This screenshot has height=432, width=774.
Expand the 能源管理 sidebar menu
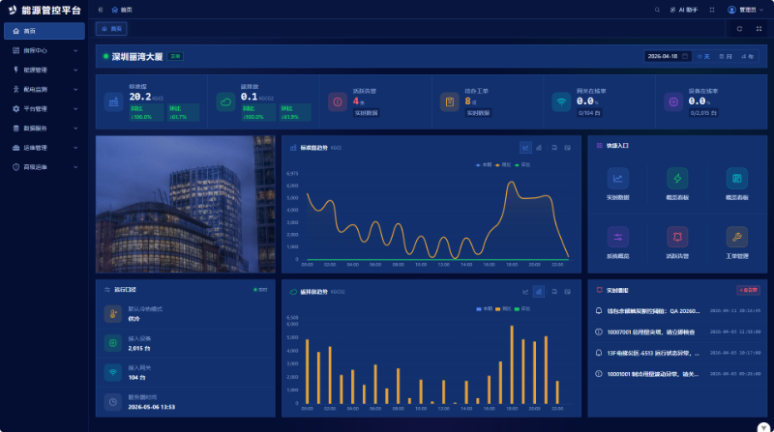pos(45,70)
